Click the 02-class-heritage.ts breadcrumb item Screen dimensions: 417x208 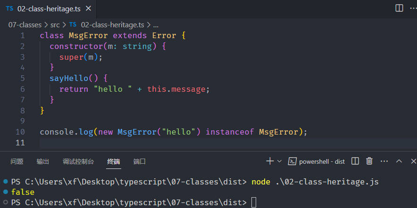107,25
